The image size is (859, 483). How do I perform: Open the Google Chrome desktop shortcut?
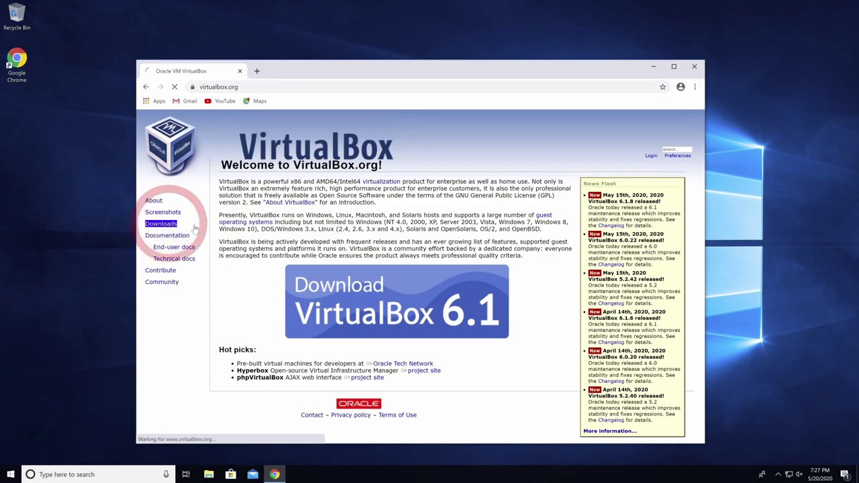pos(17,66)
